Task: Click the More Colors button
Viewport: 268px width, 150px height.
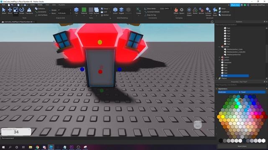Action: (x=242, y=146)
